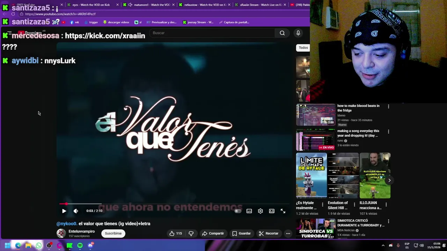Open the 'Límite del mapa de Hytale' short
This screenshot has width=447, height=251.
(312, 175)
